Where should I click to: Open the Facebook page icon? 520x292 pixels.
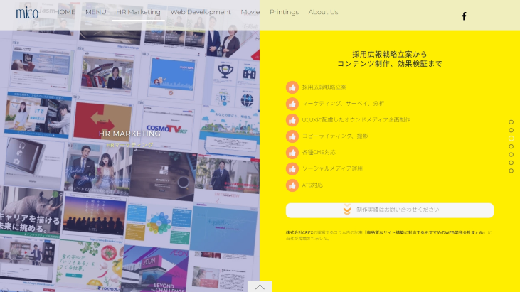click(x=464, y=16)
